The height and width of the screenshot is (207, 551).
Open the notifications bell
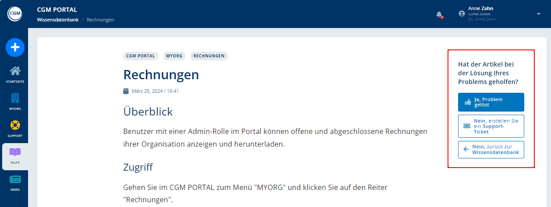click(x=439, y=14)
